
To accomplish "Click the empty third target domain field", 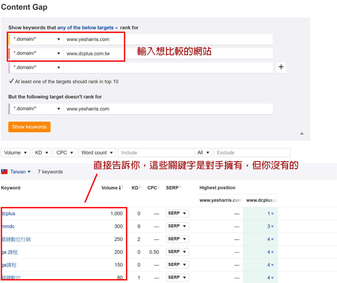I will click(168, 68).
